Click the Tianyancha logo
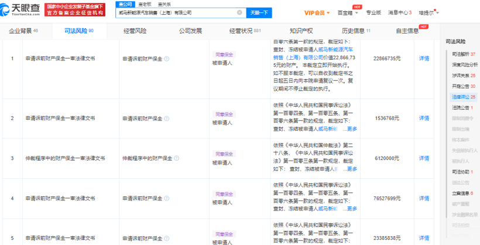 point(20,9)
